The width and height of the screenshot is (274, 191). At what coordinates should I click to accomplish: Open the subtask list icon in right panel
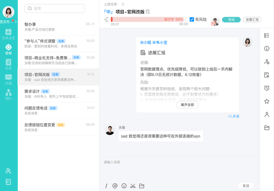point(267,35)
